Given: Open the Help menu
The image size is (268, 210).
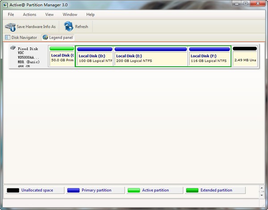Looking at the screenshot, I should [x=90, y=14].
